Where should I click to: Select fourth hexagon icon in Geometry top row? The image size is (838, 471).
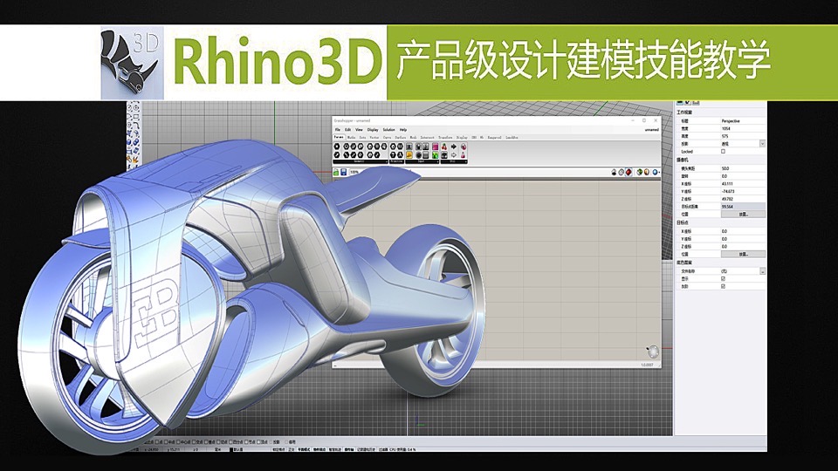pyautogui.click(x=361, y=147)
